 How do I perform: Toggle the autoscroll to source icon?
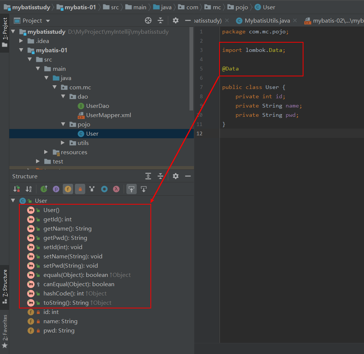pyautogui.click(x=131, y=189)
